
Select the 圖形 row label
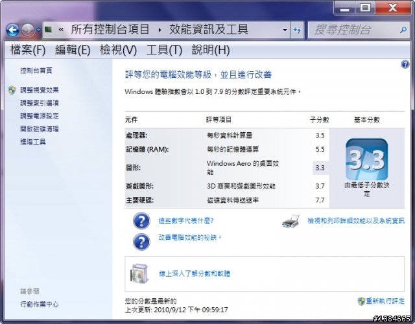133,168
